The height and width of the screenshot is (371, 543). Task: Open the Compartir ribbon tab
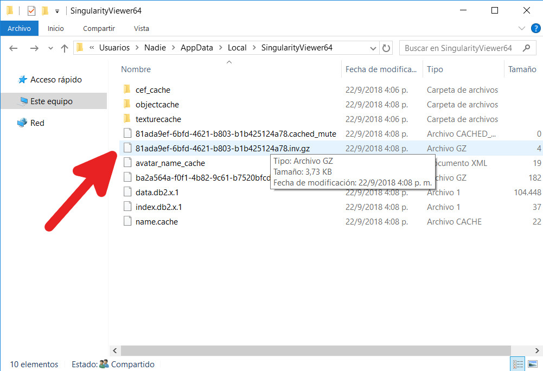(x=99, y=28)
